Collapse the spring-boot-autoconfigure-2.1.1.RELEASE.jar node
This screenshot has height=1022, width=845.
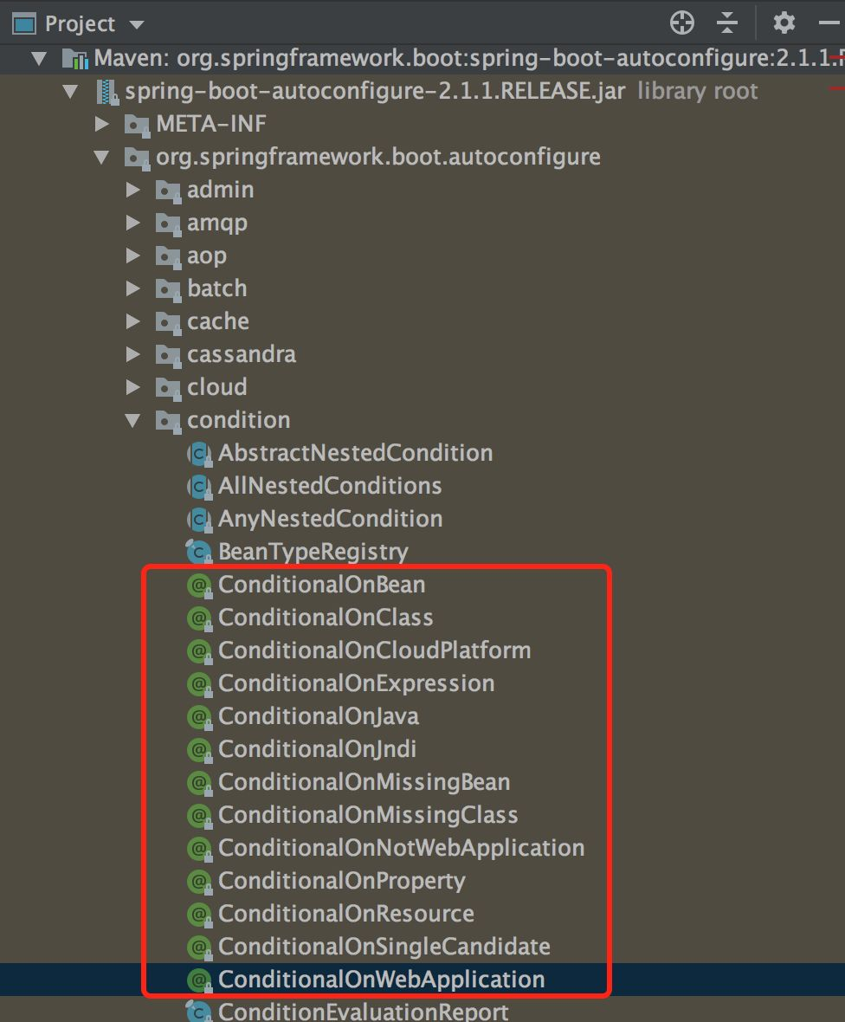point(70,91)
